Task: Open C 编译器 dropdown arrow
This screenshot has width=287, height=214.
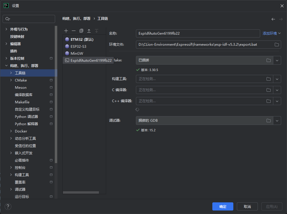Action: point(277,90)
